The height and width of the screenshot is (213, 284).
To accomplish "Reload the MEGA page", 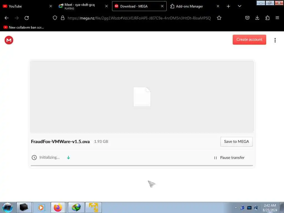I will [x=27, y=18].
